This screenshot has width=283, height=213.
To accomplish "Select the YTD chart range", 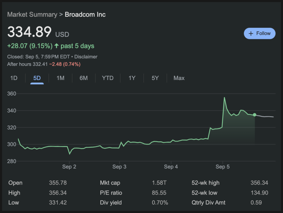I will (x=108, y=78).
